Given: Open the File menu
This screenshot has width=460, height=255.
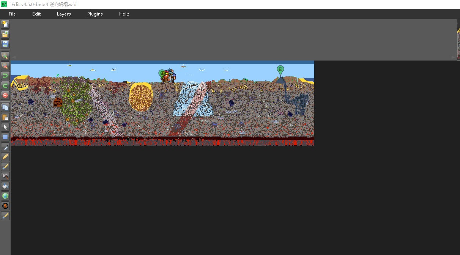Looking at the screenshot, I should [x=12, y=14].
